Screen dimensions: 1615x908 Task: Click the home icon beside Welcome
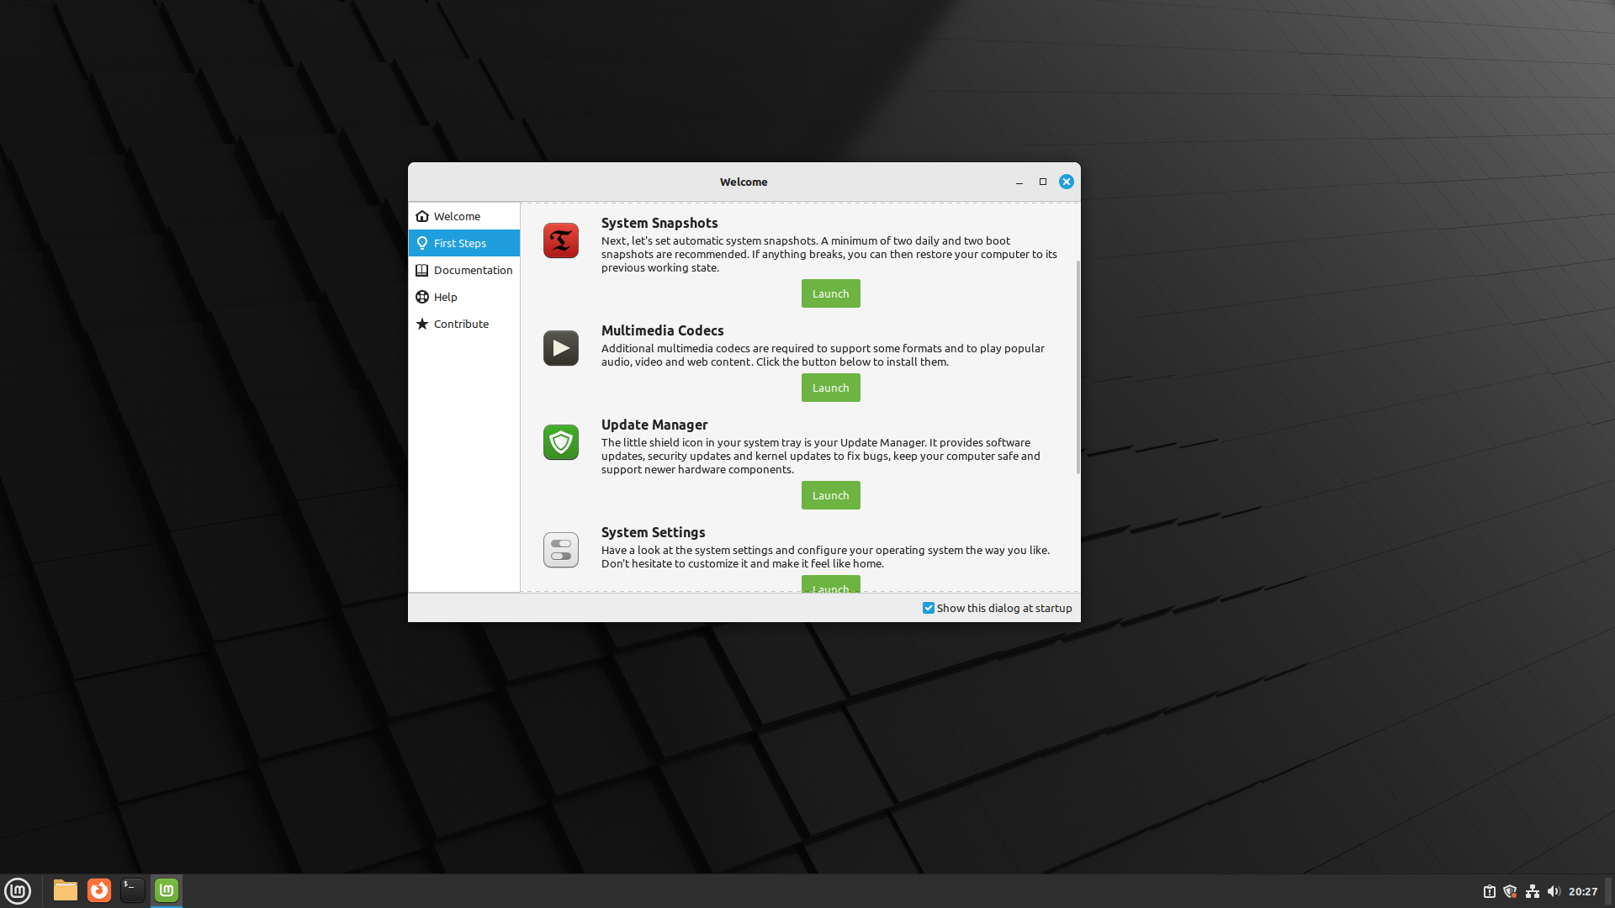(422, 216)
